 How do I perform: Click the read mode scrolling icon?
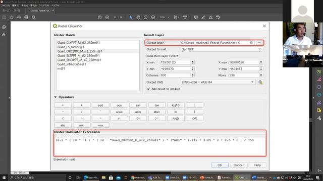click(x=185, y=18)
